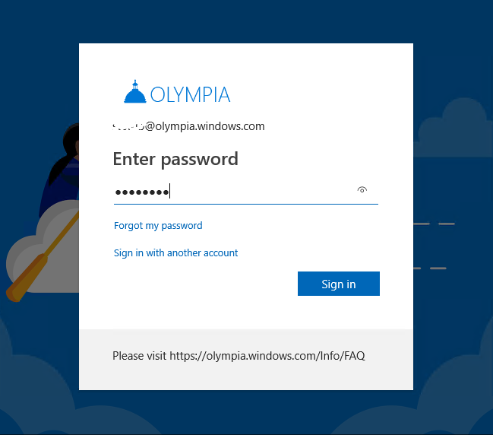Viewport: 493px width, 435px height.
Task: Click the Enter password heading
Action: [x=175, y=159]
